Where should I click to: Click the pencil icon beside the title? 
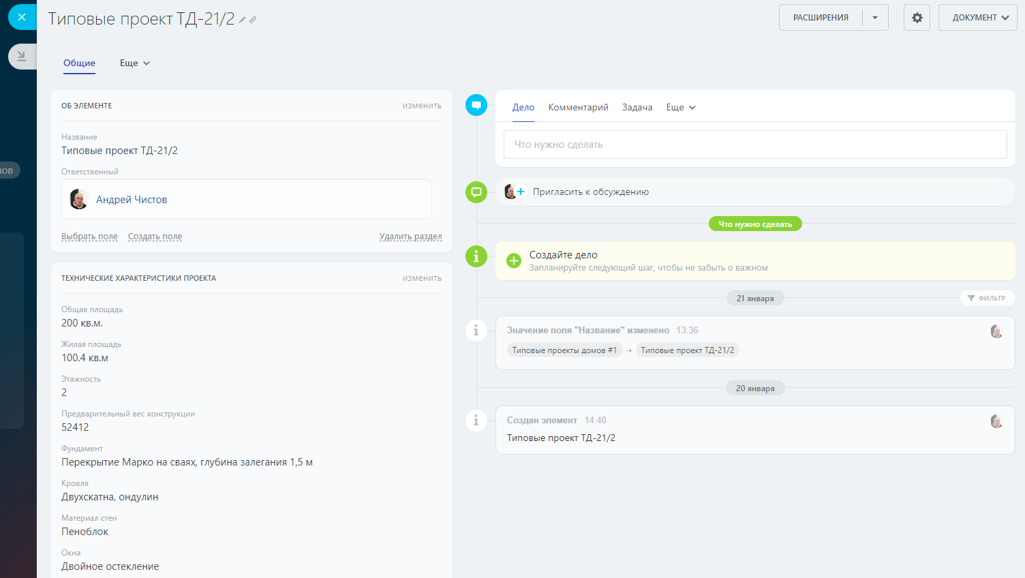coord(242,20)
